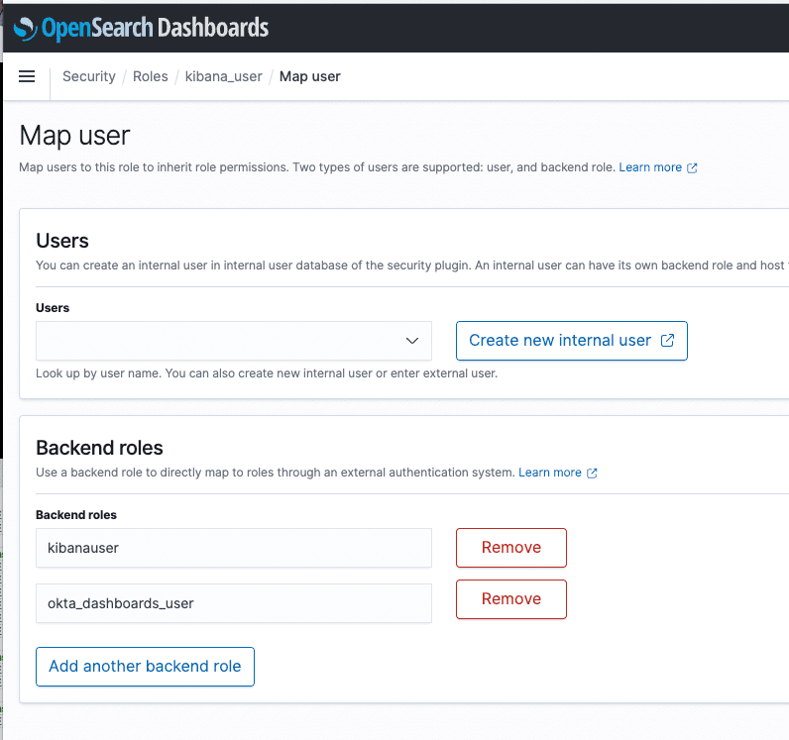Click the 'Look up by user name' help text
The width and height of the screenshot is (789, 740).
[267, 373]
